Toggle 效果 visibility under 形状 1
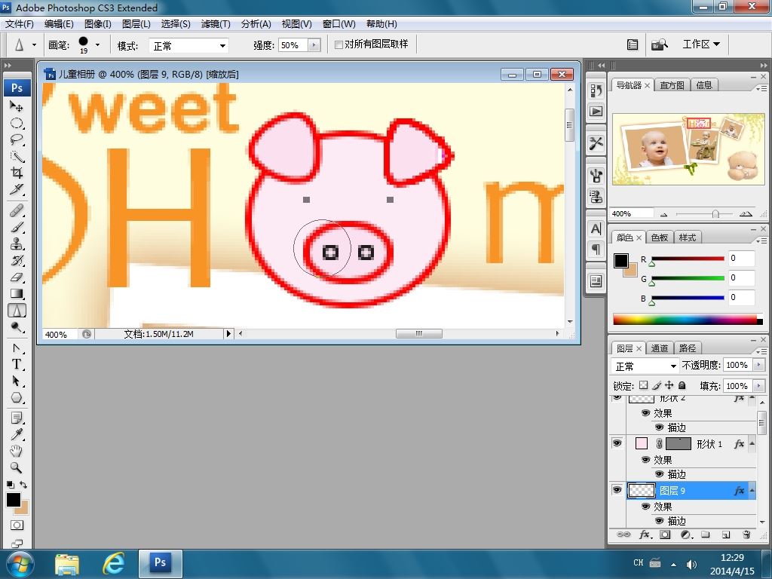The height and width of the screenshot is (579, 772). [x=645, y=459]
